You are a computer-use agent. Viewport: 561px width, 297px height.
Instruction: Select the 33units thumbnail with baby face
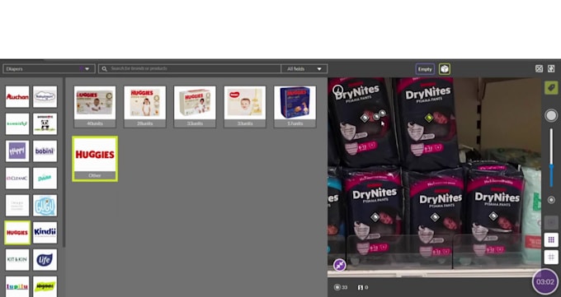[x=245, y=106]
